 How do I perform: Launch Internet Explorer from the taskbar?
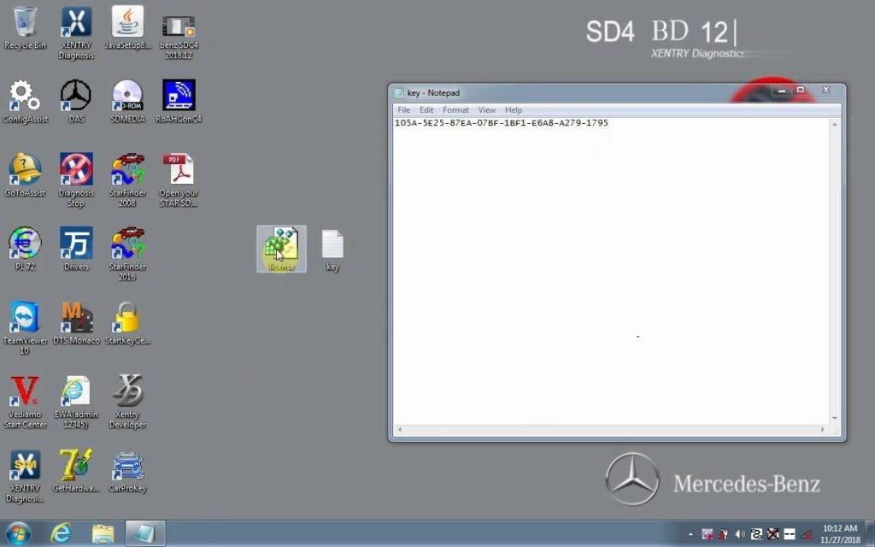[x=61, y=533]
